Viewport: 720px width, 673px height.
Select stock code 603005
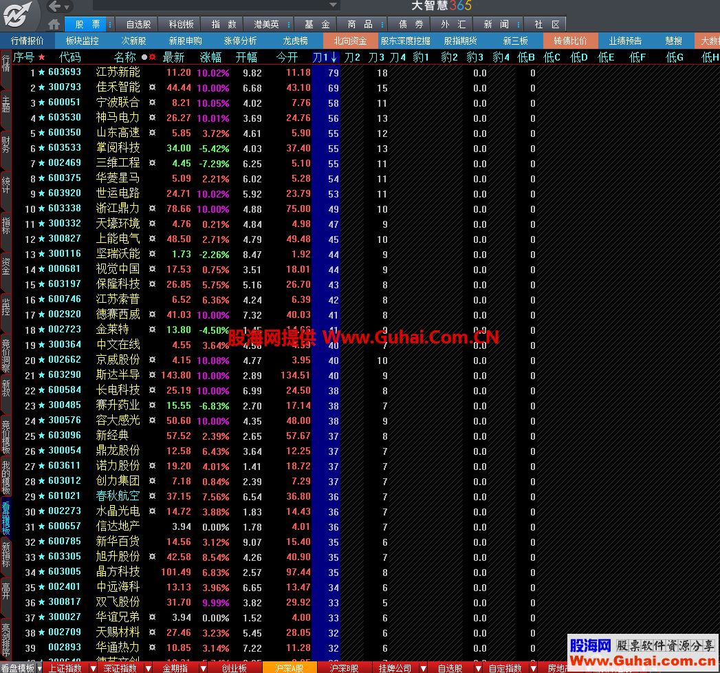(x=64, y=572)
